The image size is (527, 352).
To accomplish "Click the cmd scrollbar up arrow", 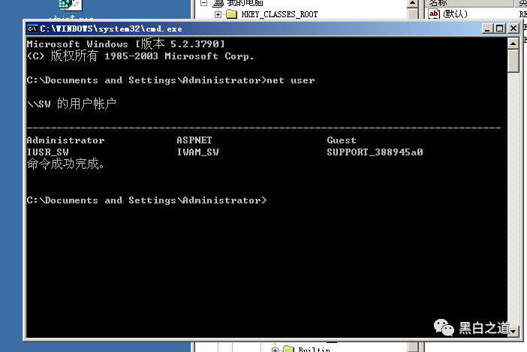I will pos(513,44).
